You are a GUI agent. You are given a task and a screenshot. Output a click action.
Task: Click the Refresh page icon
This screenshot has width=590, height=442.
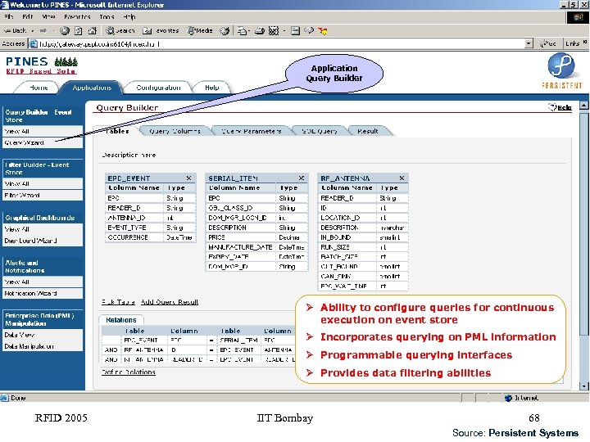[x=79, y=31]
